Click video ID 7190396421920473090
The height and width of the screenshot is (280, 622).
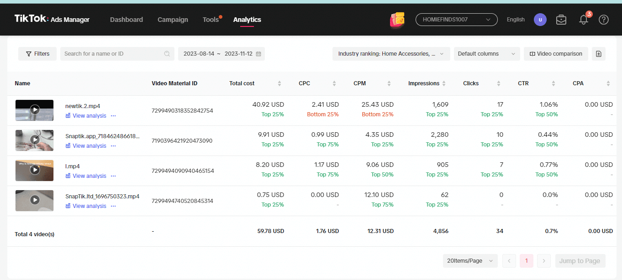(x=182, y=141)
